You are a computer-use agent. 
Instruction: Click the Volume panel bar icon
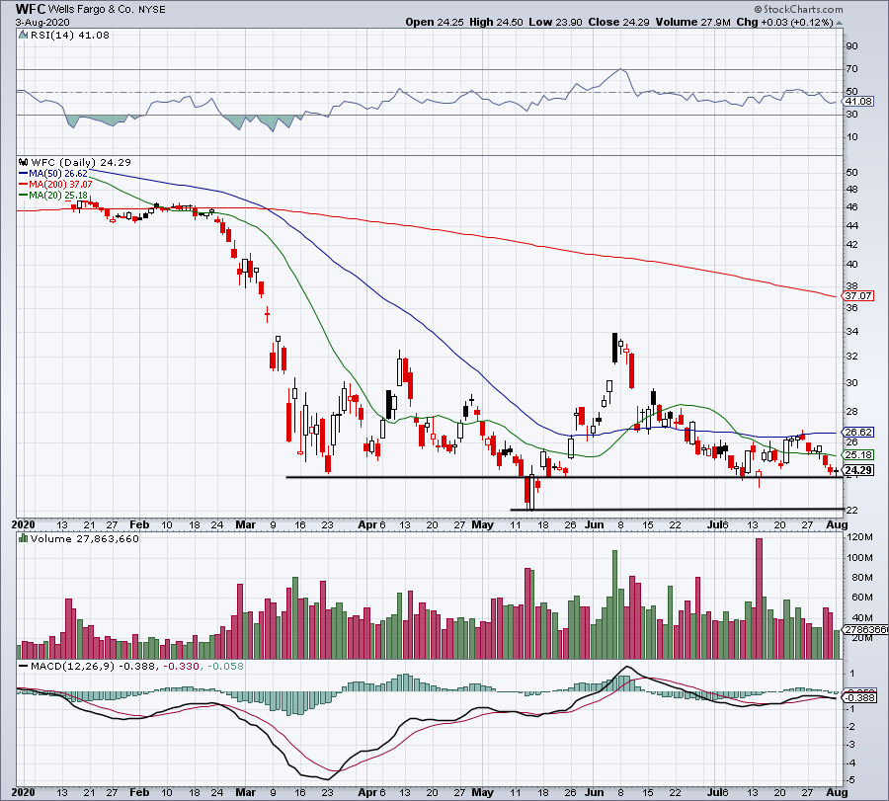pyautogui.click(x=24, y=538)
